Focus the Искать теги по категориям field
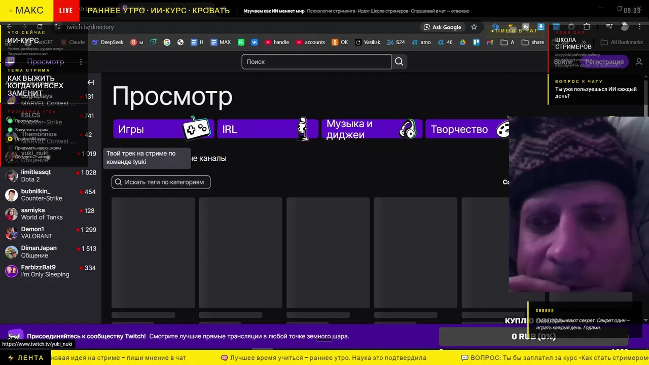The width and height of the screenshot is (649, 365). (x=161, y=182)
